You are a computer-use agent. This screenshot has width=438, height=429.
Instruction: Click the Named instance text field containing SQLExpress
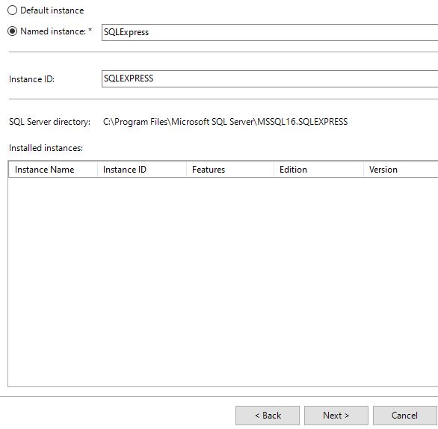(270, 32)
